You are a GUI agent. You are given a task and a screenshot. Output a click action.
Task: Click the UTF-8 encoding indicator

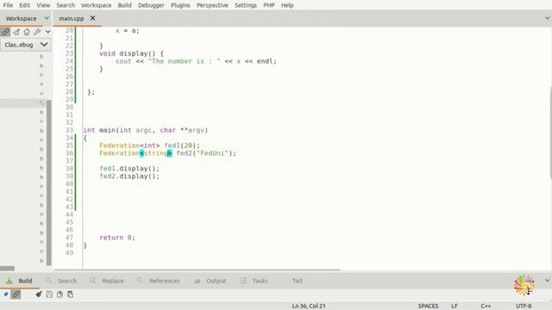pos(524,306)
